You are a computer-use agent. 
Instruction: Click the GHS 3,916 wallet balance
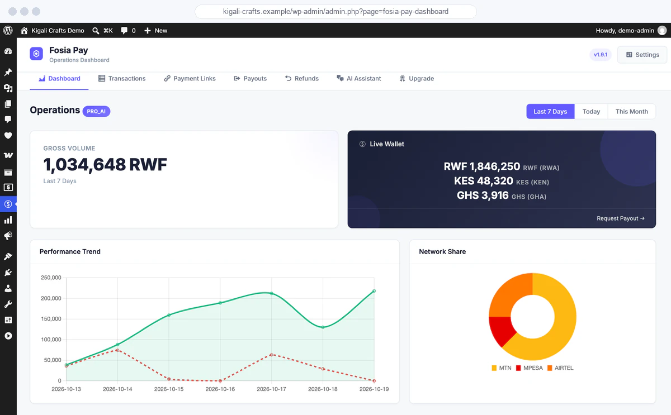(483, 195)
